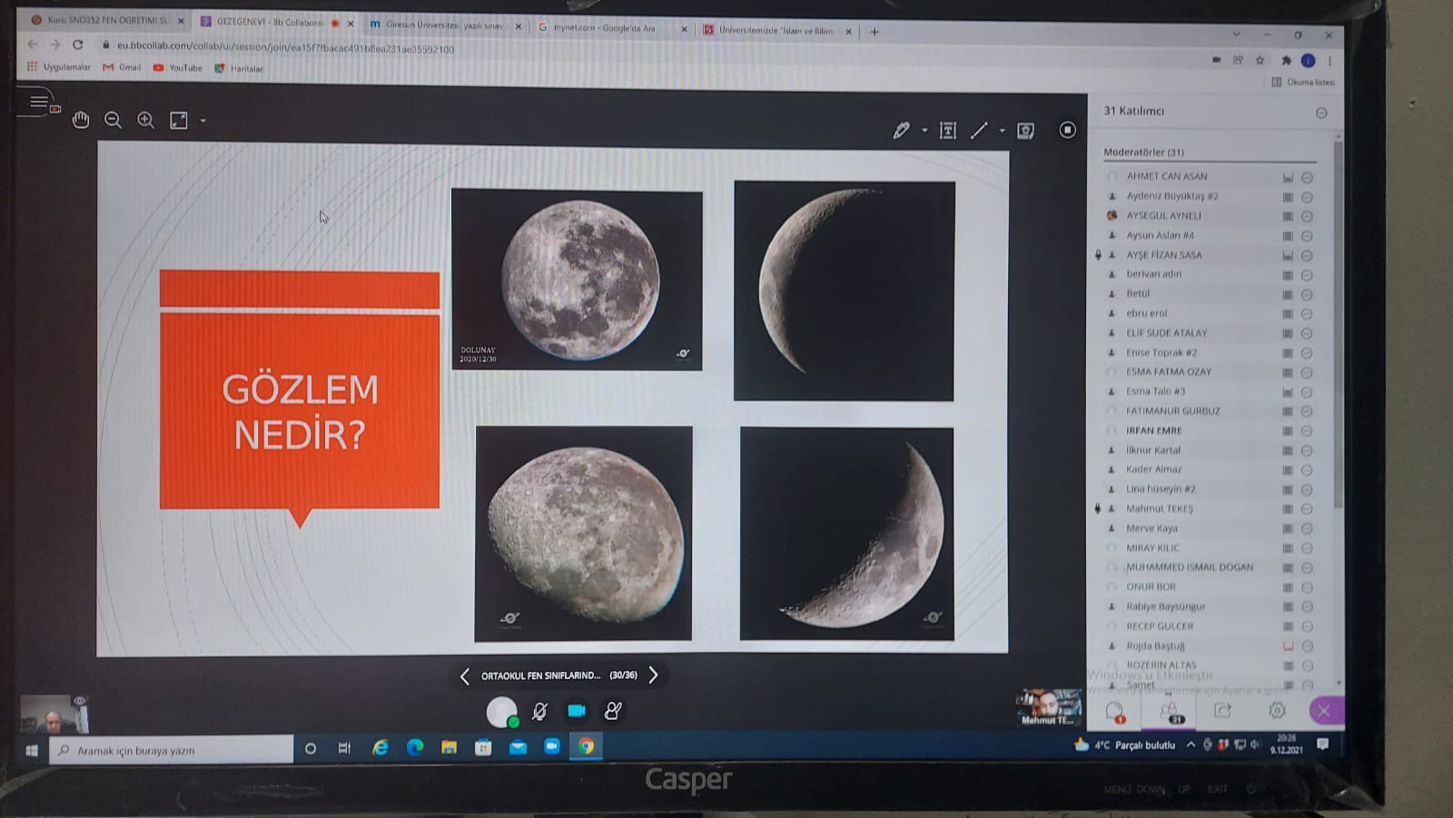Screen dimensions: 1453x818
Task: Open the chat panel tab
Action: (1115, 712)
